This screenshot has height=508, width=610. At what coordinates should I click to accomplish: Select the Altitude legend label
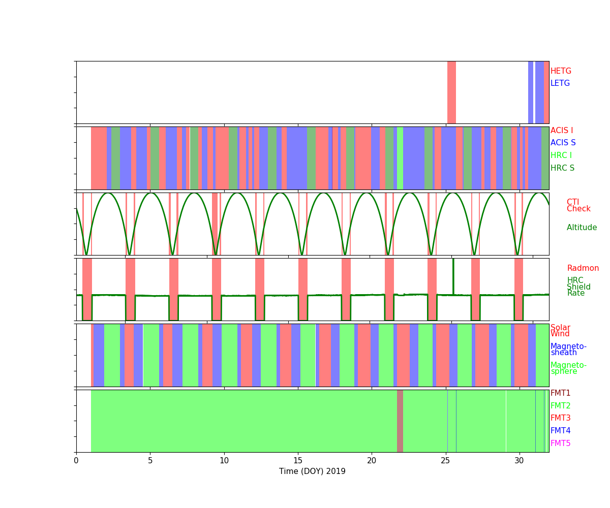click(582, 228)
